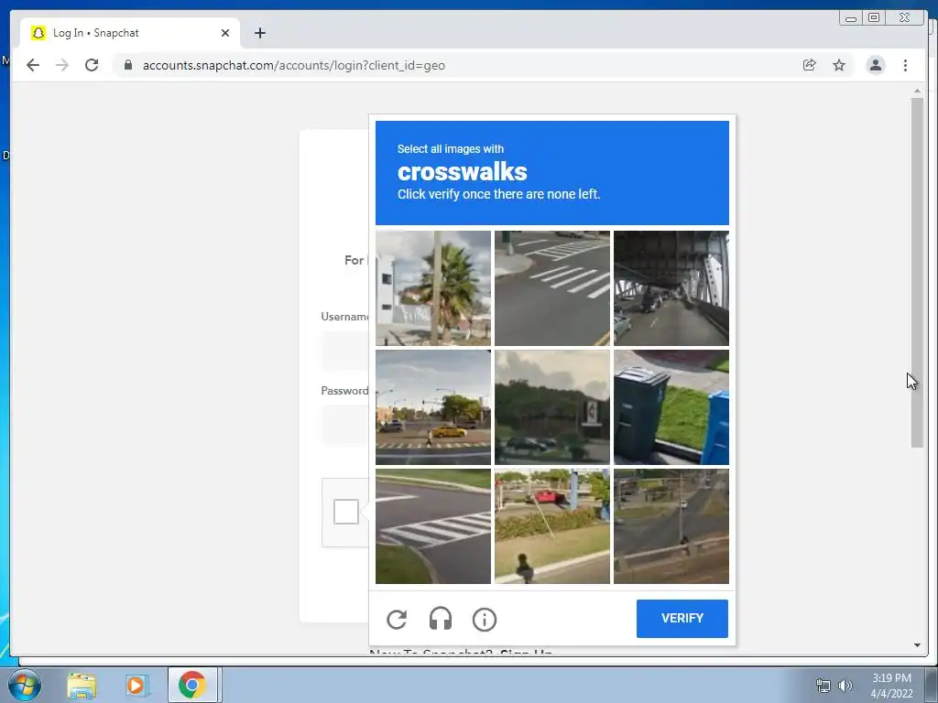Select bottom-left crosswalk curve tile
This screenshot has height=703, width=938.
pyautogui.click(x=433, y=526)
